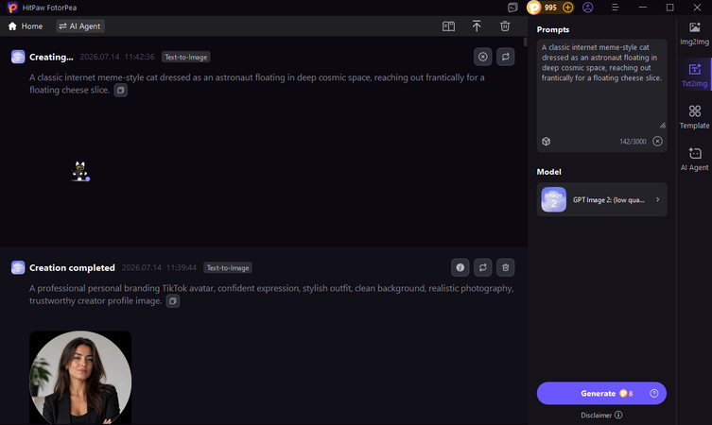Click the cube inspiration icon under prompt
Image resolution: width=712 pixels, height=425 pixels.
click(547, 142)
